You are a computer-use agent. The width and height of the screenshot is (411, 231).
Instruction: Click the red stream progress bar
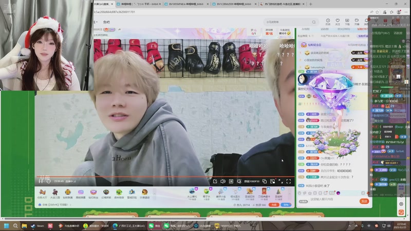tap(165, 177)
